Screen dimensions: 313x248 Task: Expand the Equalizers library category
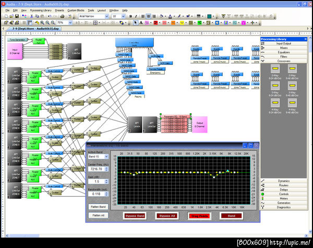coord(284,52)
